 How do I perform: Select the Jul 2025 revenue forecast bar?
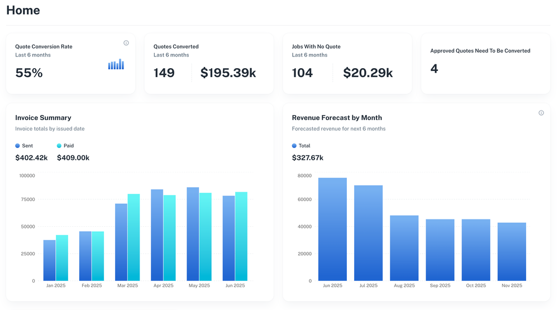[368, 233]
